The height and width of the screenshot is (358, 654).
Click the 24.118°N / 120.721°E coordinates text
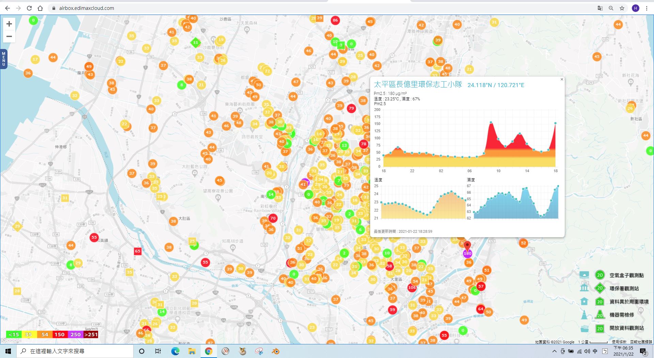[496, 85]
